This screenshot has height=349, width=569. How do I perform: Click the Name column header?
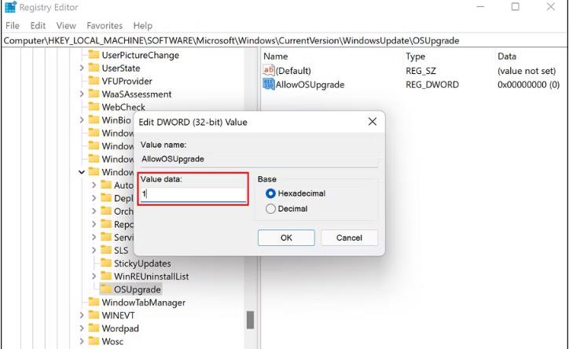click(275, 57)
